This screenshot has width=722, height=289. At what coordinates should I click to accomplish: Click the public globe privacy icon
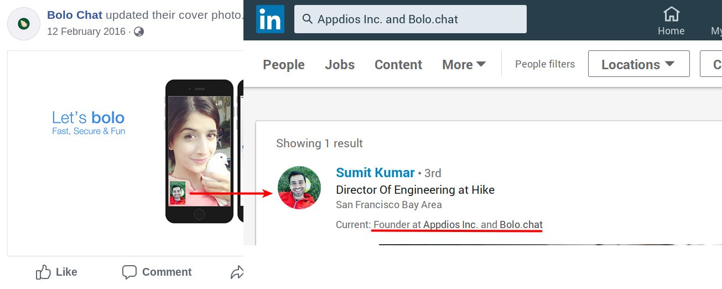pos(139,32)
